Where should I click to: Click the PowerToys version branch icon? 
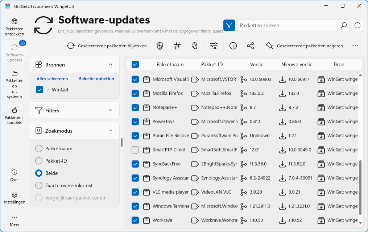tap(244, 122)
